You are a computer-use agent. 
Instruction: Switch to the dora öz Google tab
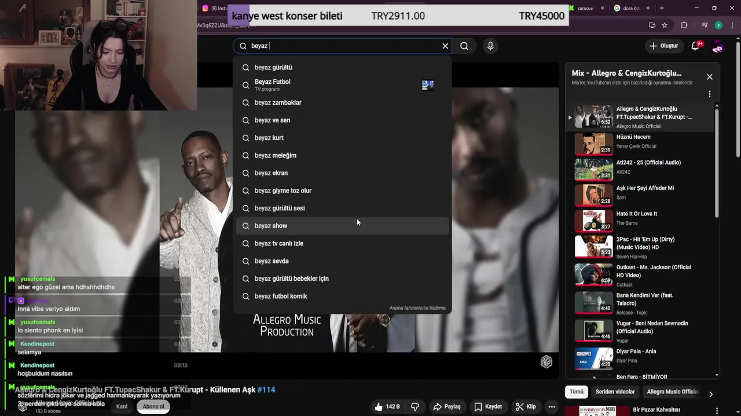coord(631,8)
